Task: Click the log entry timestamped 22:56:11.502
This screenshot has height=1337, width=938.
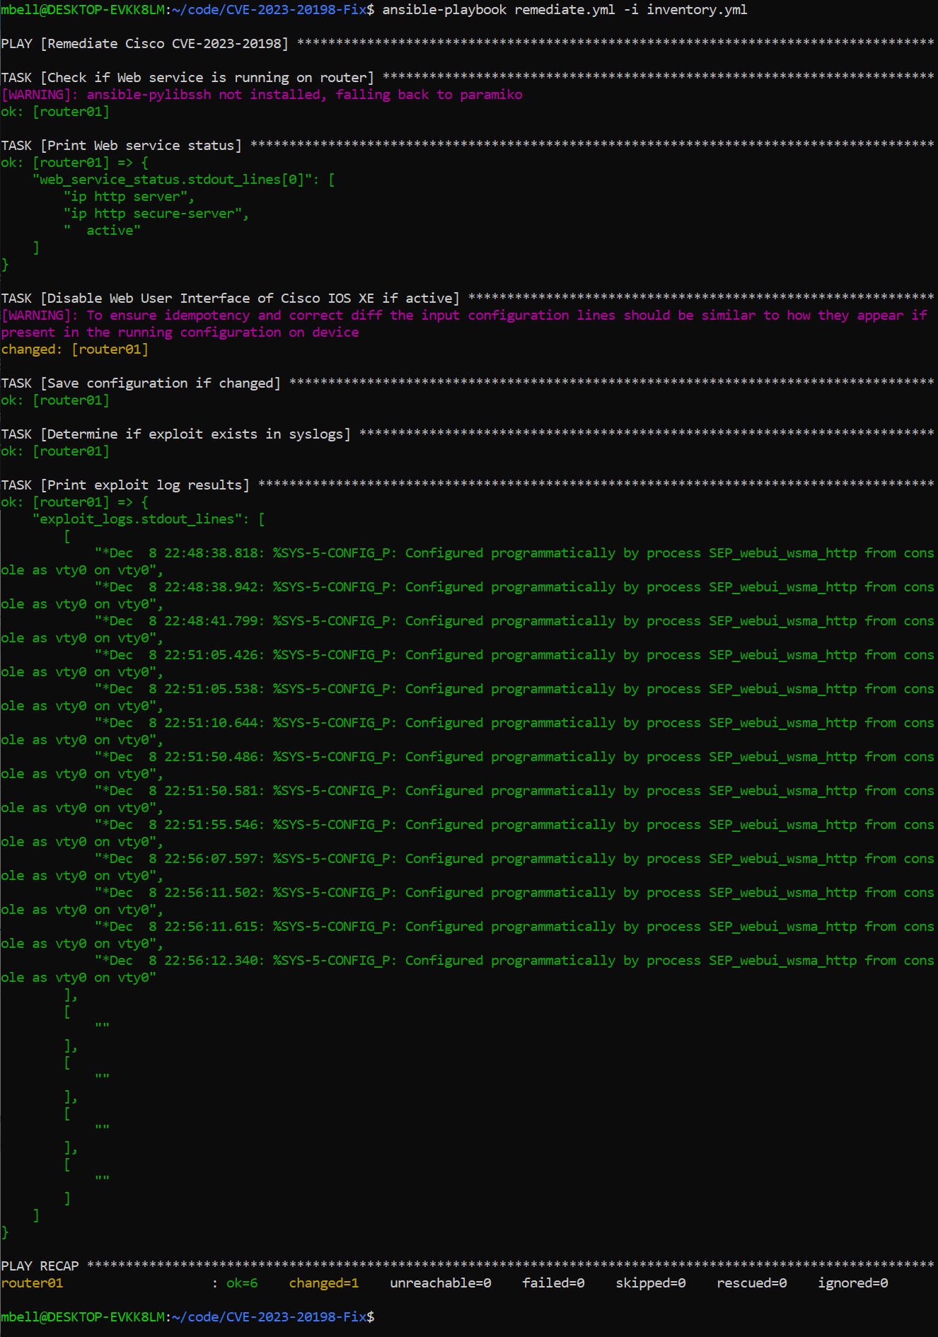Action: 468,901
